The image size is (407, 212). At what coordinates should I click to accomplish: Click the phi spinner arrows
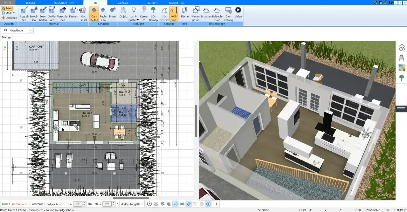[x=114, y=204]
